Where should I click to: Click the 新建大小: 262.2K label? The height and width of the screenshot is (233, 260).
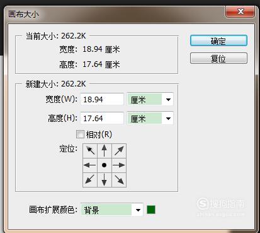pos(56,84)
